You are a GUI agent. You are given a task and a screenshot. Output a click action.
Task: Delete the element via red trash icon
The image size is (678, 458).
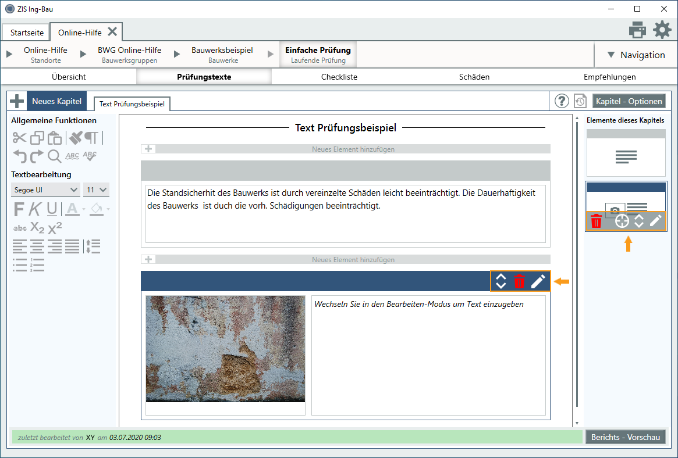(520, 281)
